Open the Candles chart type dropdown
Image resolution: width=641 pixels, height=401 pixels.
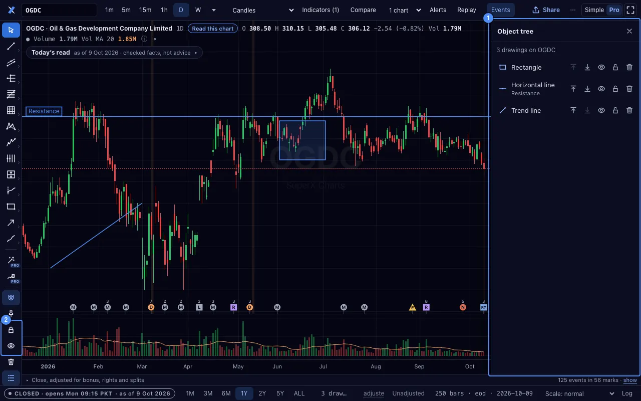(x=263, y=10)
